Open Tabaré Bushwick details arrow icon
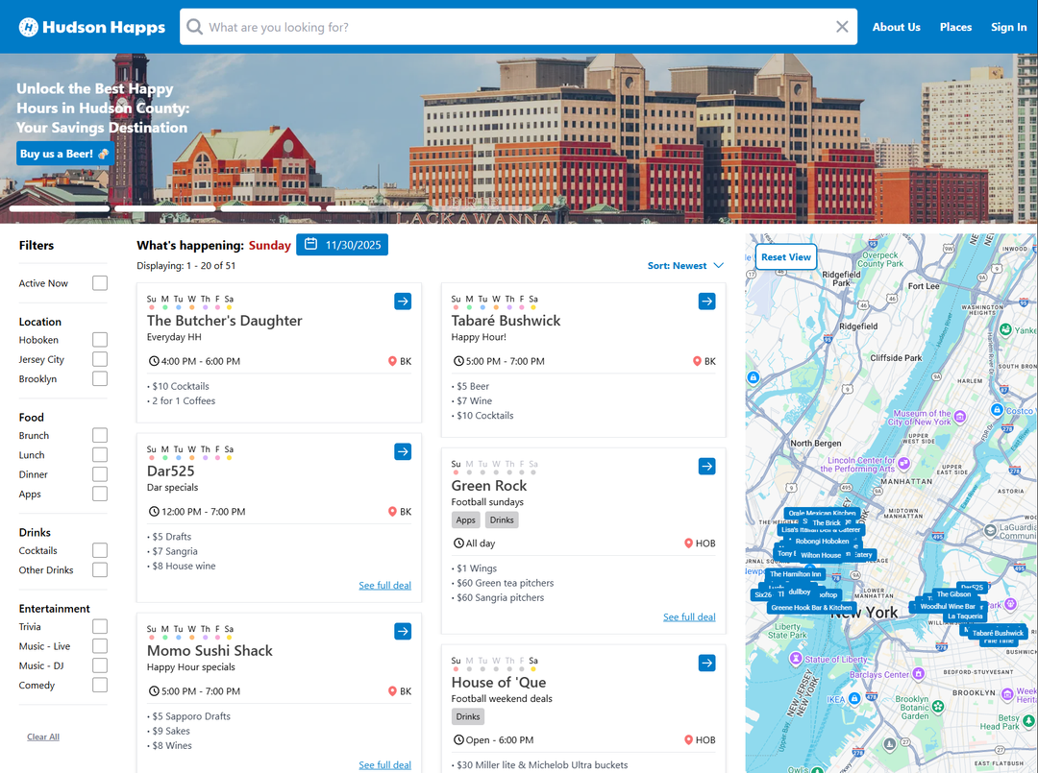This screenshot has height=773, width=1038. [x=707, y=302]
